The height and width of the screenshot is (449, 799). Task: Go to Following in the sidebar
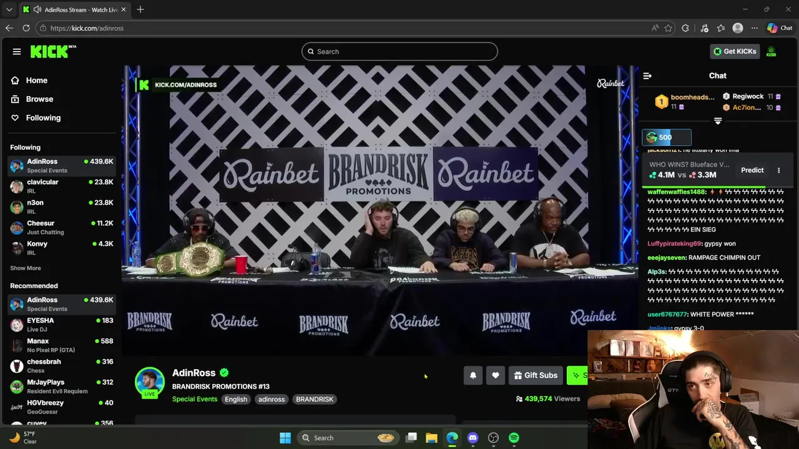click(43, 118)
